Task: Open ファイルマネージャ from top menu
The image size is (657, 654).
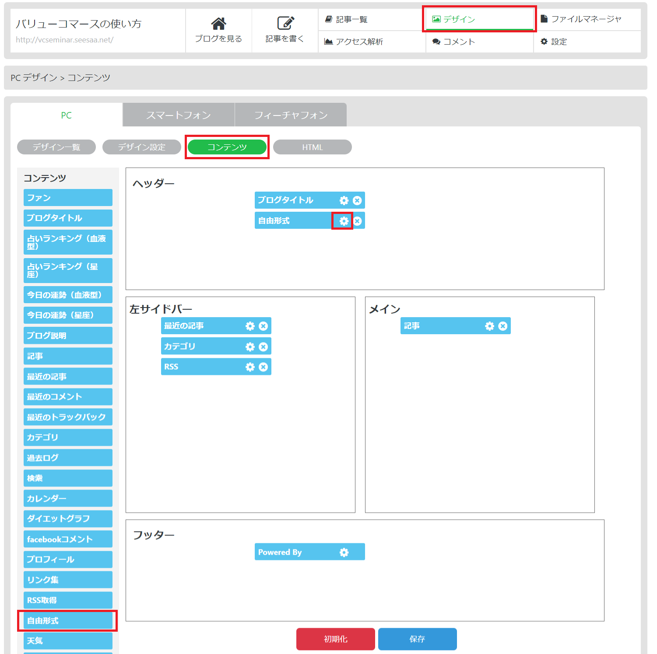Action: click(x=586, y=19)
